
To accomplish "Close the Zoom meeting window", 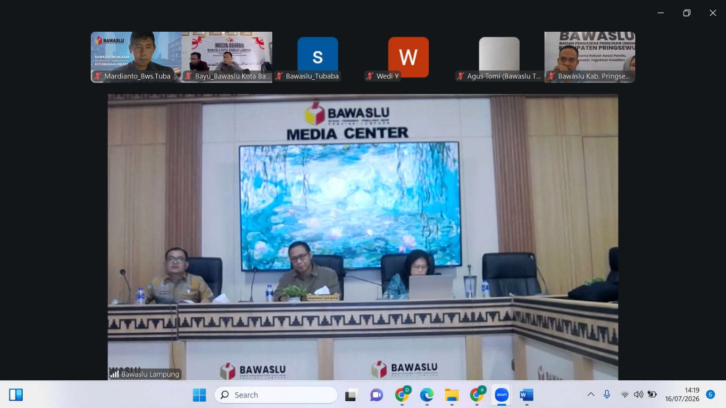I will click(713, 13).
